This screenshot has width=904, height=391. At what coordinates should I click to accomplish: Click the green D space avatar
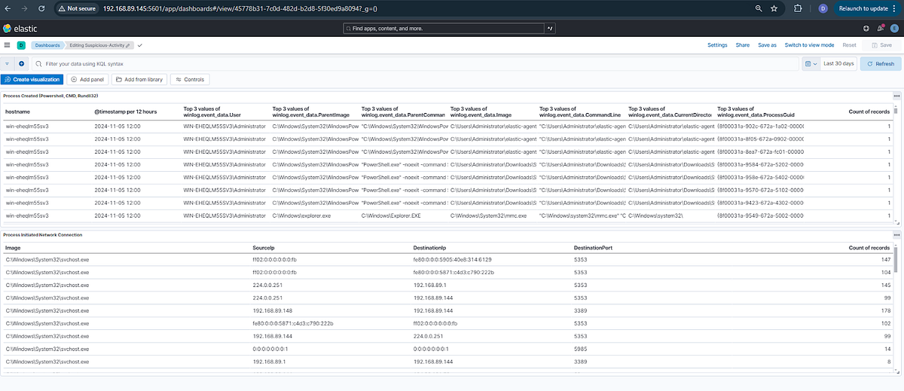[x=21, y=45]
